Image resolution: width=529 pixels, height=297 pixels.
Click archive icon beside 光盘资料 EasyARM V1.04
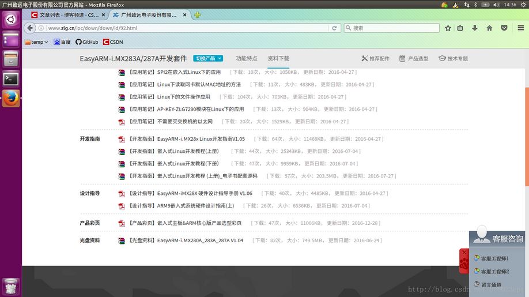[x=122, y=240]
